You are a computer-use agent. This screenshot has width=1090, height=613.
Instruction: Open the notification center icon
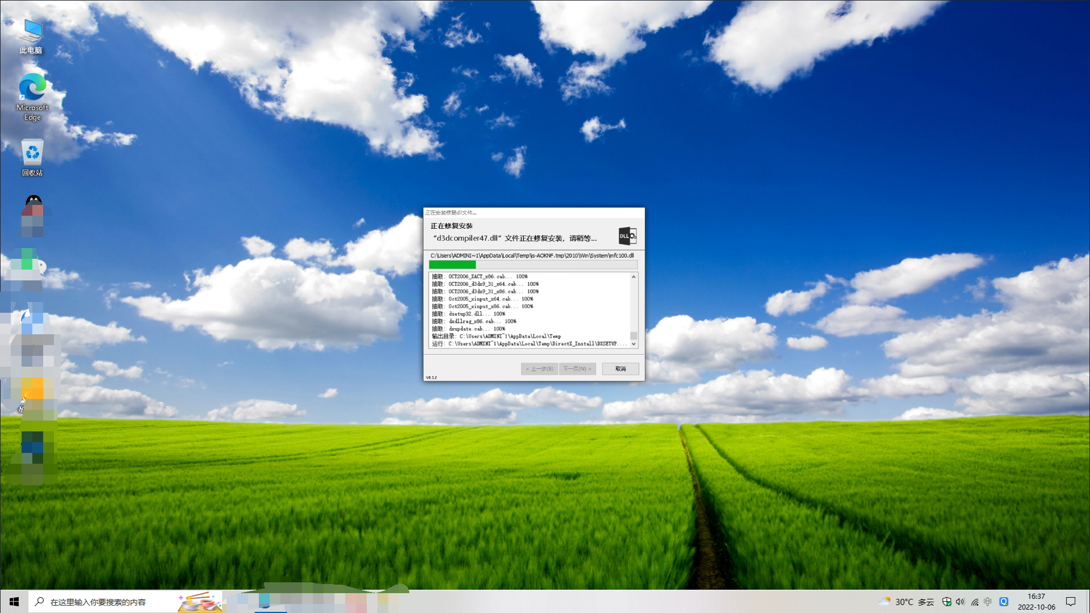(x=1071, y=602)
